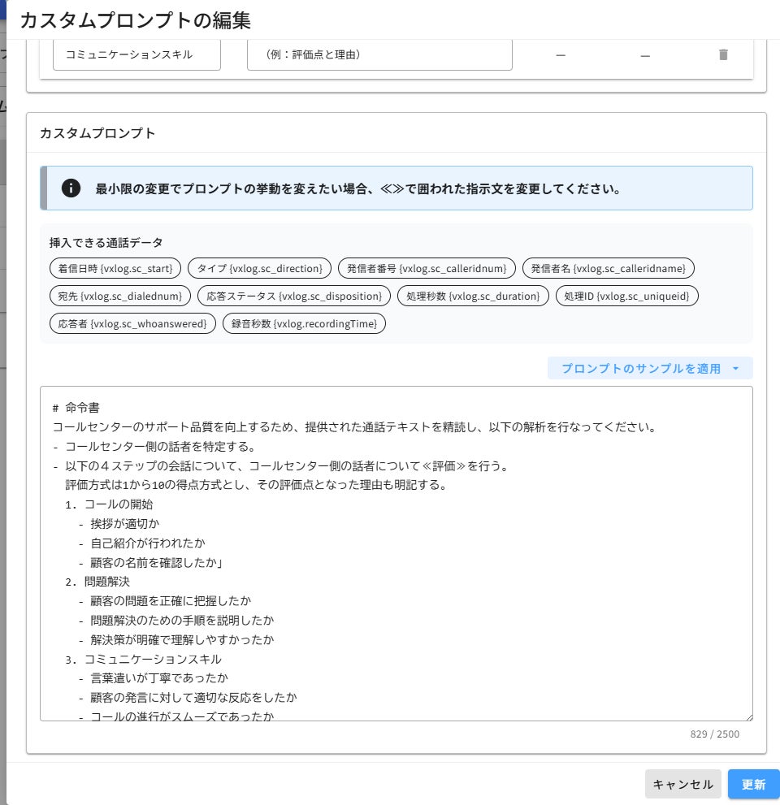Insert the 応答ステータス {vxlog.sc_disposition} chip
The height and width of the screenshot is (805, 780).
point(294,296)
